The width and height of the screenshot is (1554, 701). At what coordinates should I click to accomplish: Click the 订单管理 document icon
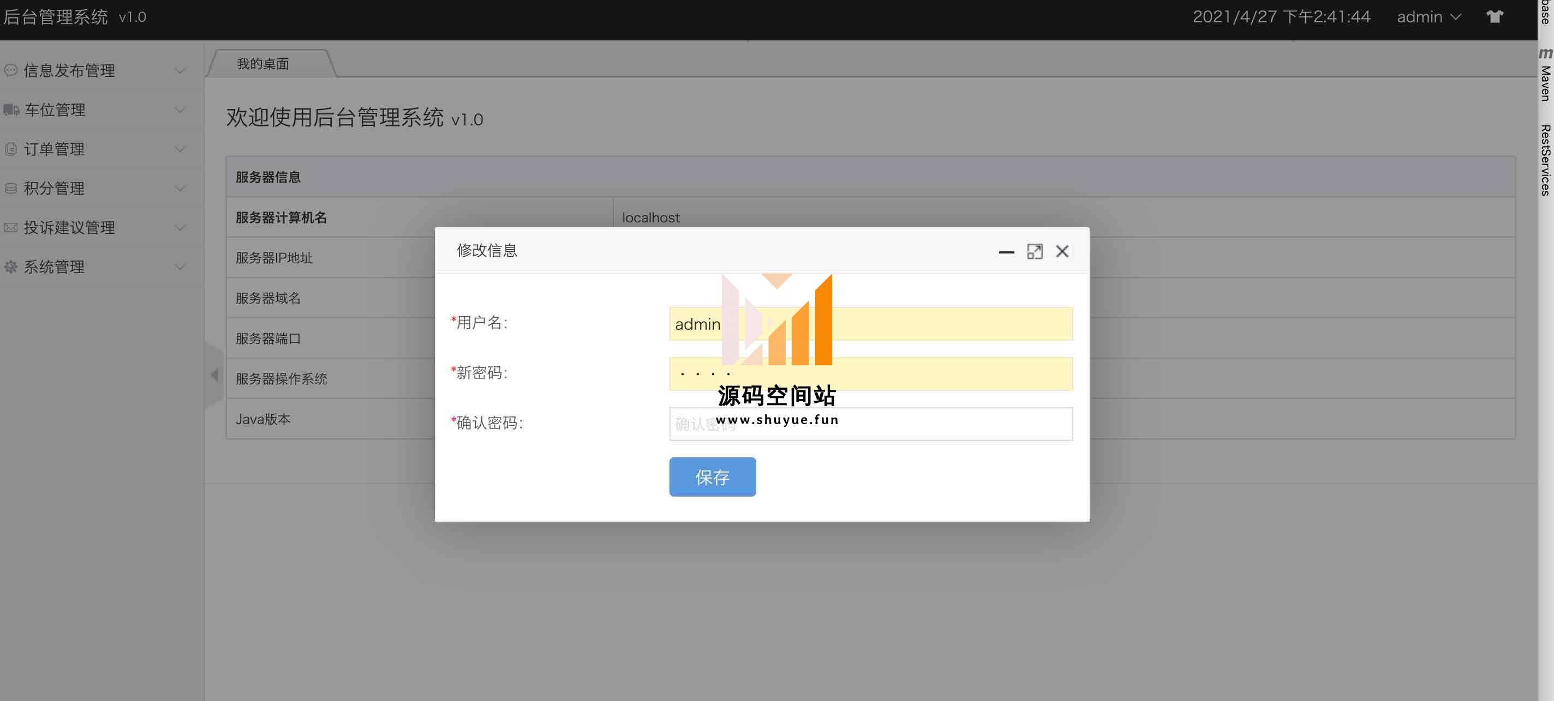[11, 149]
